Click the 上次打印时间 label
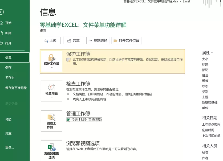This screenshot has width=223, height=161. pyautogui.click(x=211, y=136)
